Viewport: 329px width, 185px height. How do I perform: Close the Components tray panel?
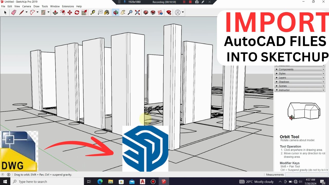[324, 69]
